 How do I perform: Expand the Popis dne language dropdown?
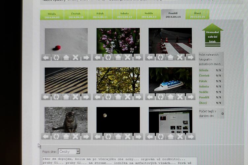69,151
